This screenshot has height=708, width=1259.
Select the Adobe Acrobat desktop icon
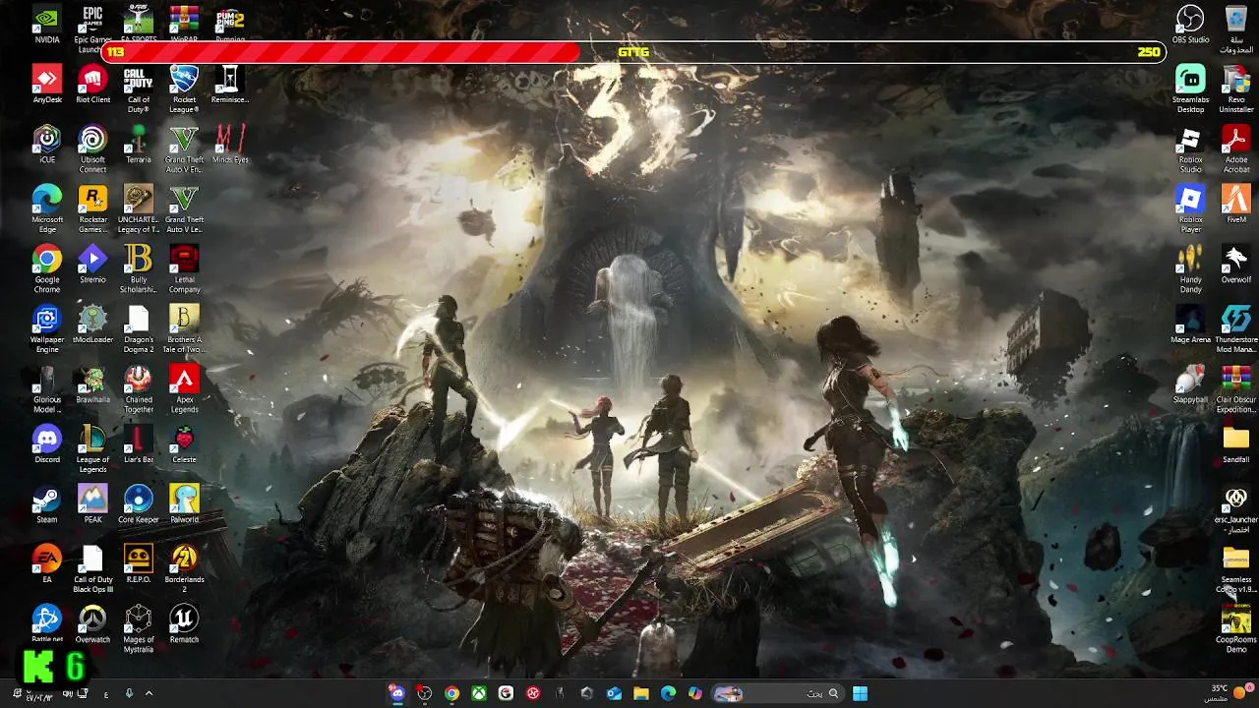point(1236,149)
